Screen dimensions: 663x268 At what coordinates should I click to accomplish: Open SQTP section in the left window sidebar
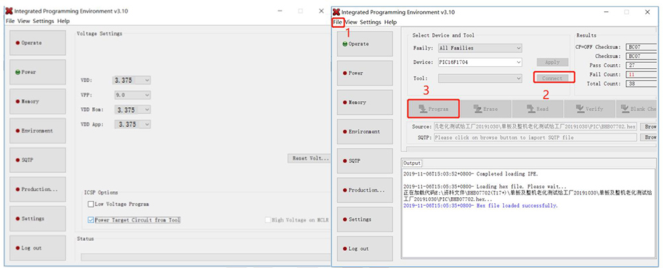[37, 160]
